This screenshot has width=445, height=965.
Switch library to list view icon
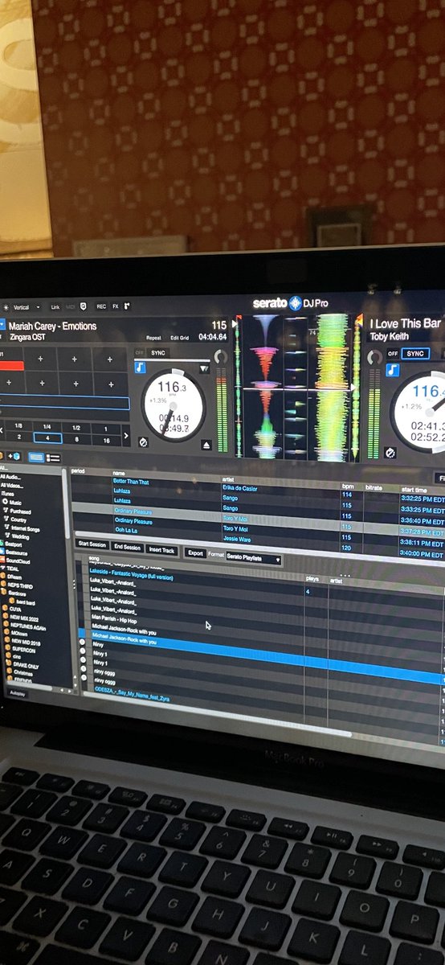54,458
